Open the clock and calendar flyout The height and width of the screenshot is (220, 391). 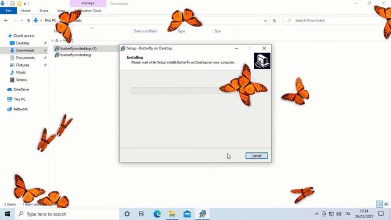(364, 214)
